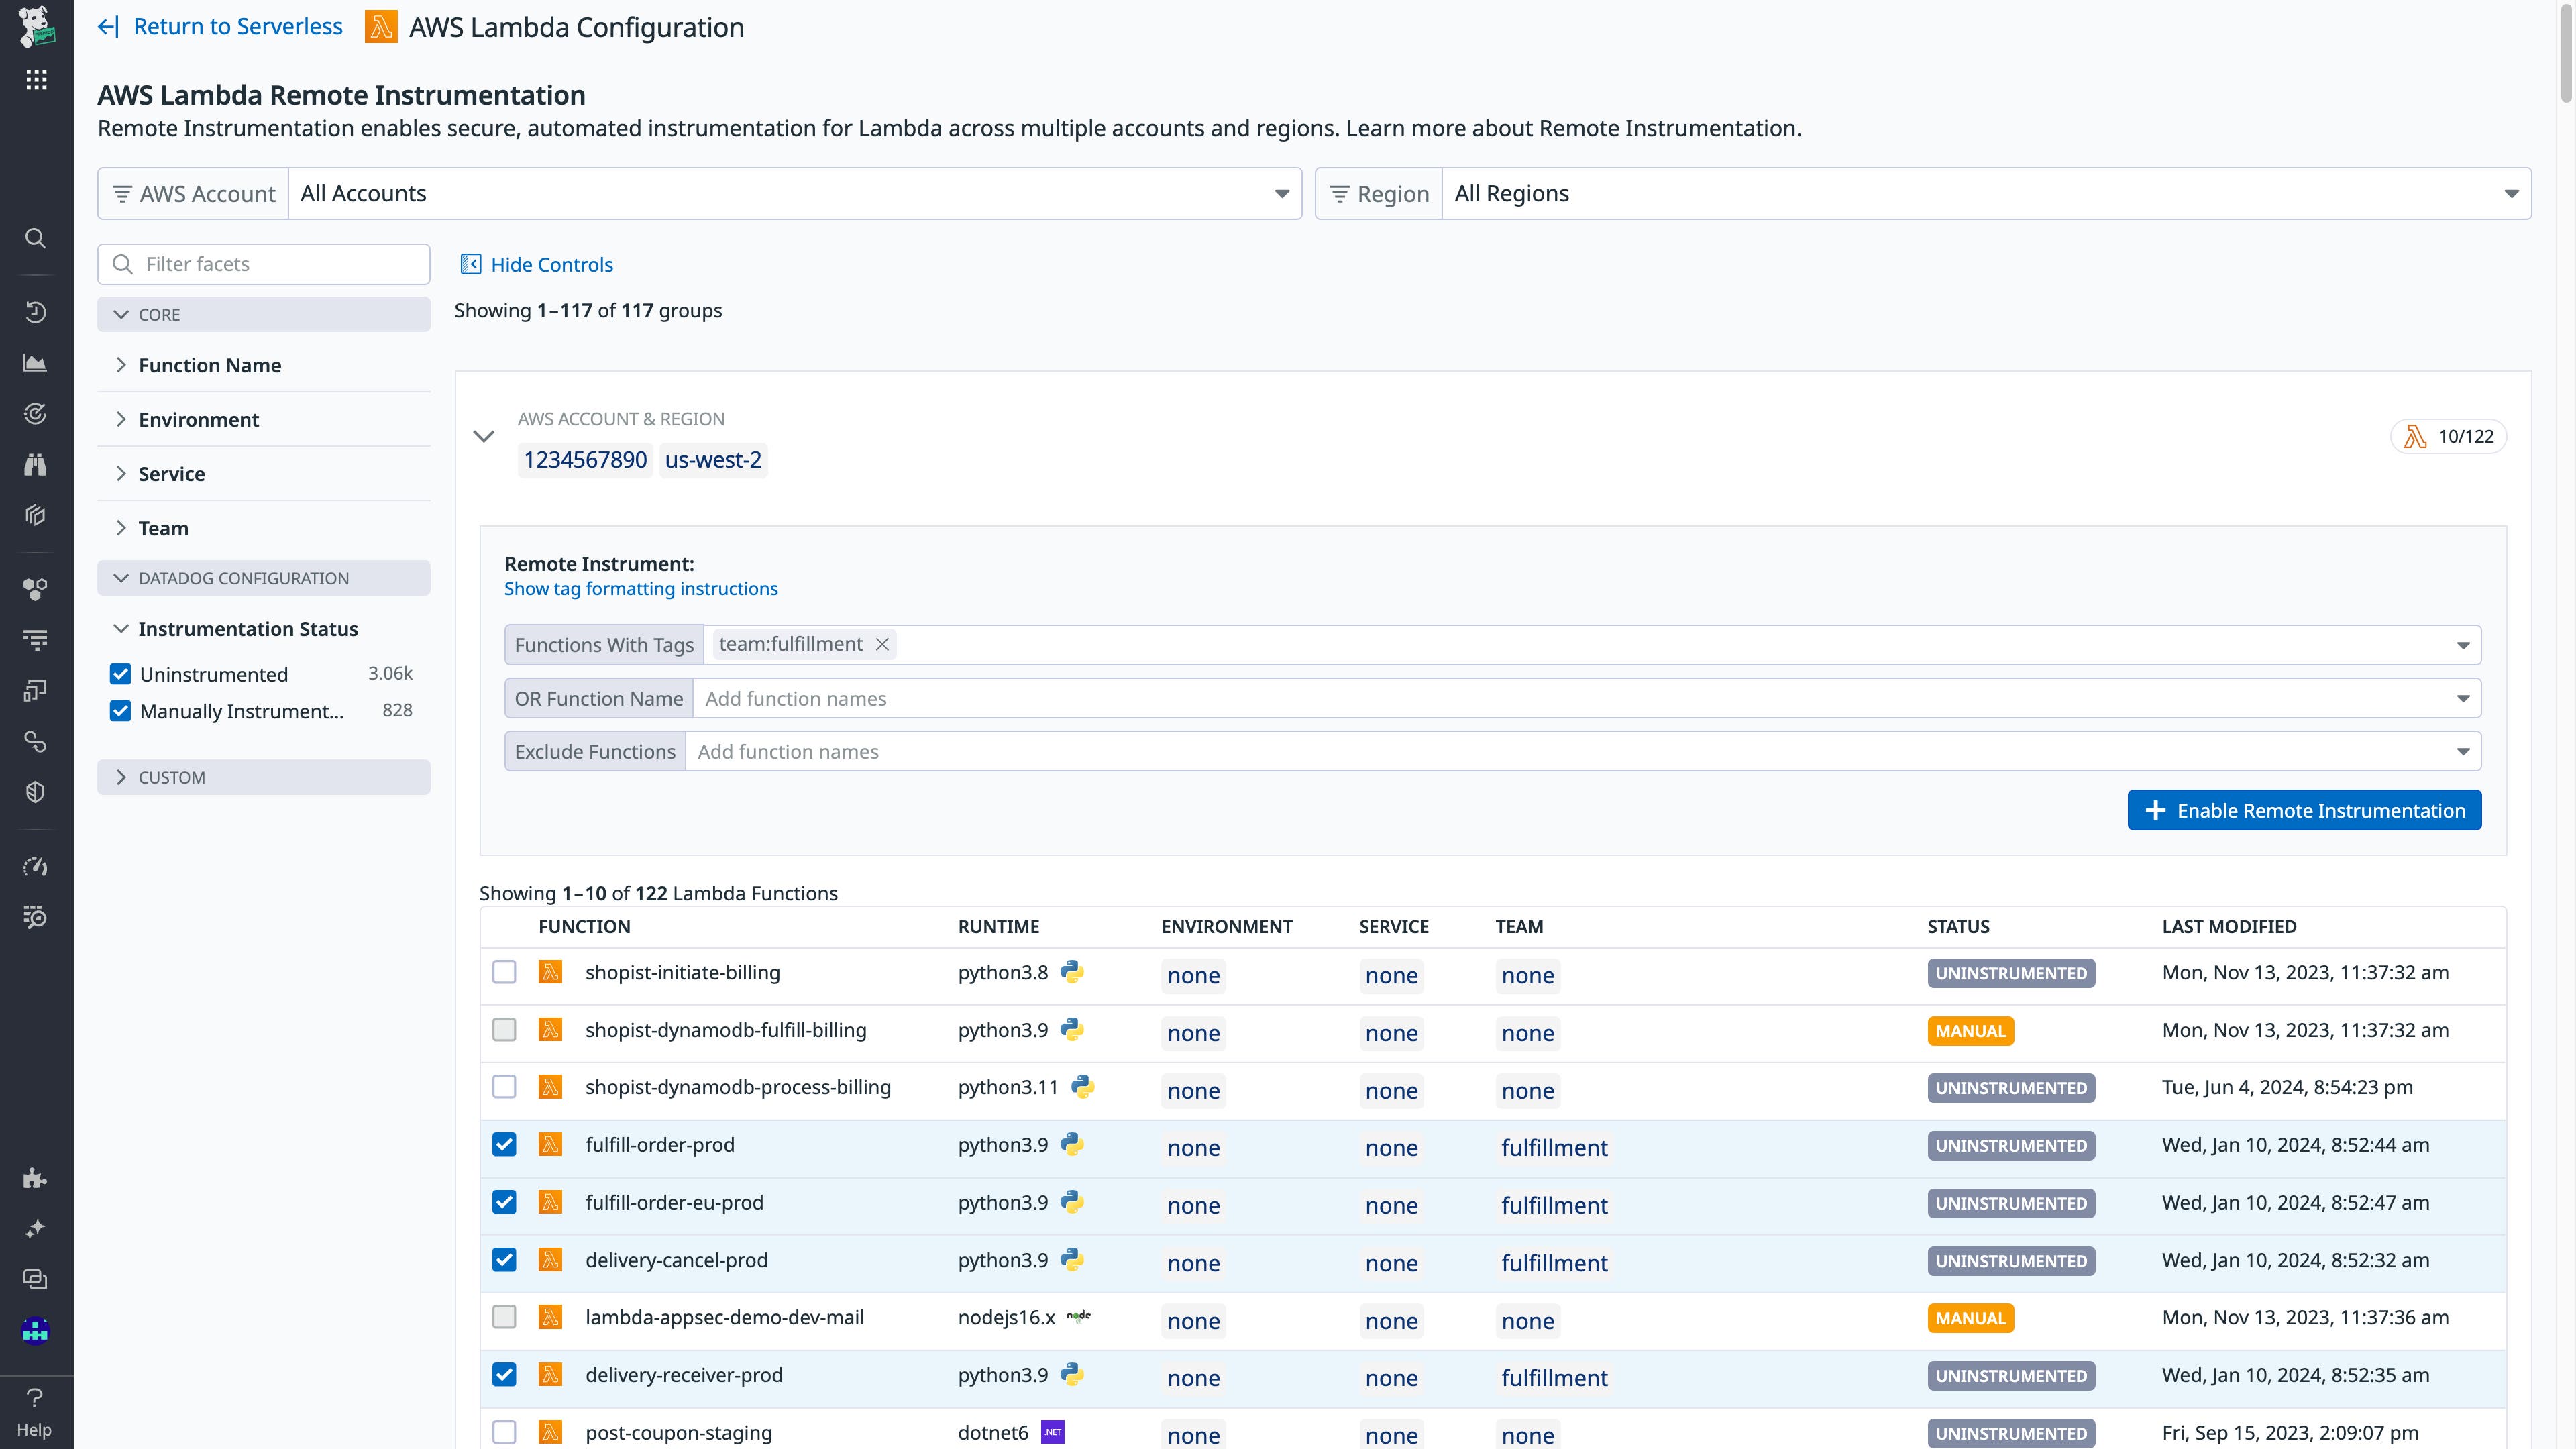Image resolution: width=2576 pixels, height=1449 pixels.
Task: Uncheck the Uninstrumented status filter
Action: (120, 673)
